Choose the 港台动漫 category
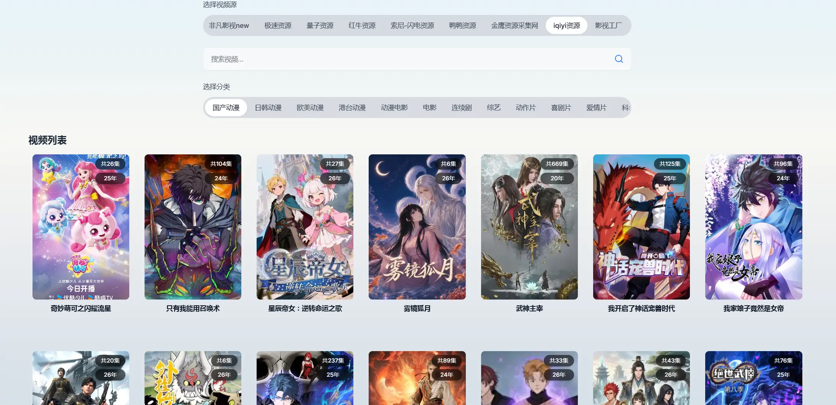The height and width of the screenshot is (405, 836). pyautogui.click(x=352, y=108)
